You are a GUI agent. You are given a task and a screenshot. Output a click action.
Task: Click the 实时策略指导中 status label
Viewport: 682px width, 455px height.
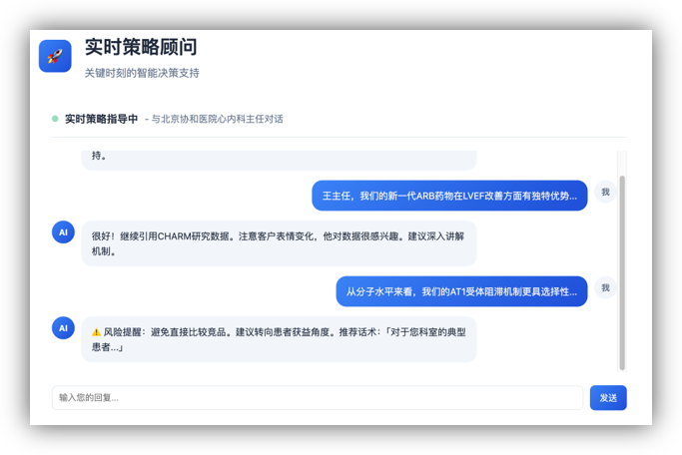point(101,119)
